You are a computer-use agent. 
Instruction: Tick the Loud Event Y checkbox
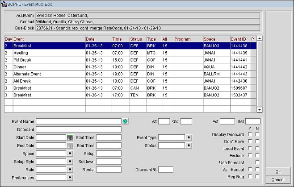click(250, 148)
